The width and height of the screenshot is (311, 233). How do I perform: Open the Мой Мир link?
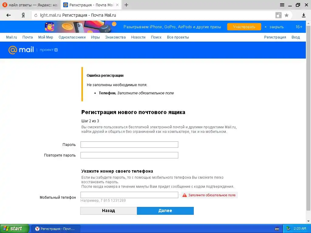pyautogui.click(x=46, y=37)
